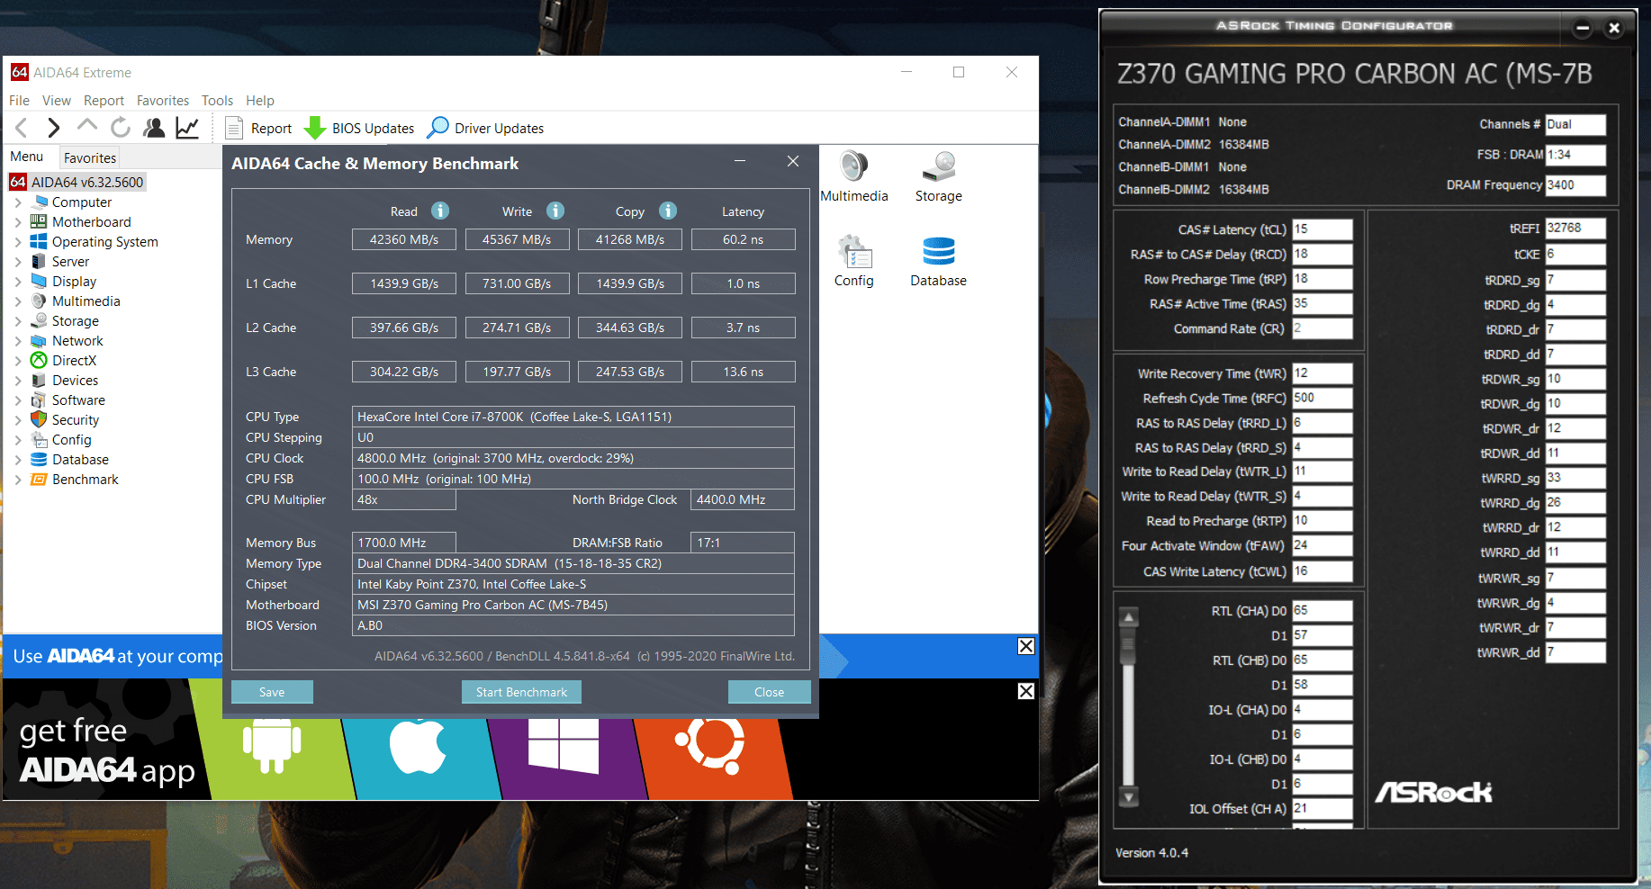Click the up-level arrow in AIDA64 toolbar
The image size is (1651, 889).
click(86, 126)
